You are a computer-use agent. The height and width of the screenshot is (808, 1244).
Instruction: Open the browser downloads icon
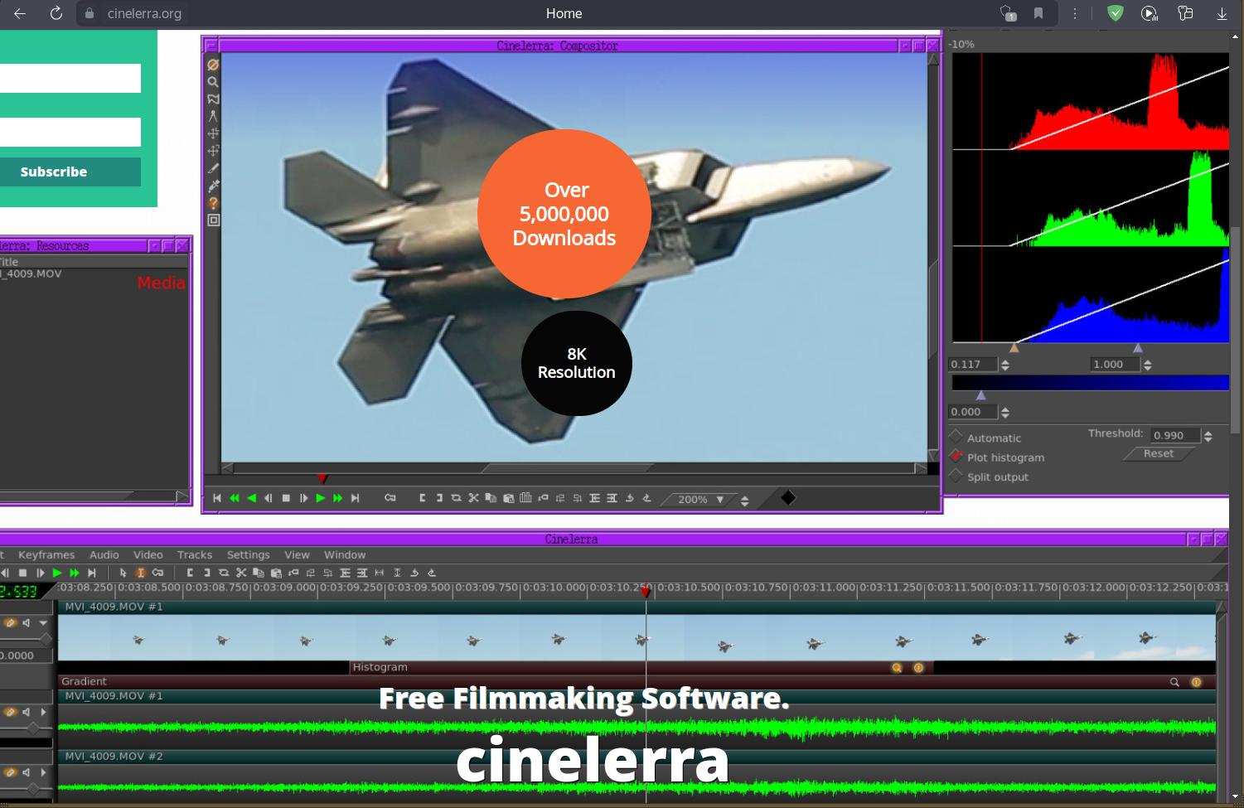1222,13
